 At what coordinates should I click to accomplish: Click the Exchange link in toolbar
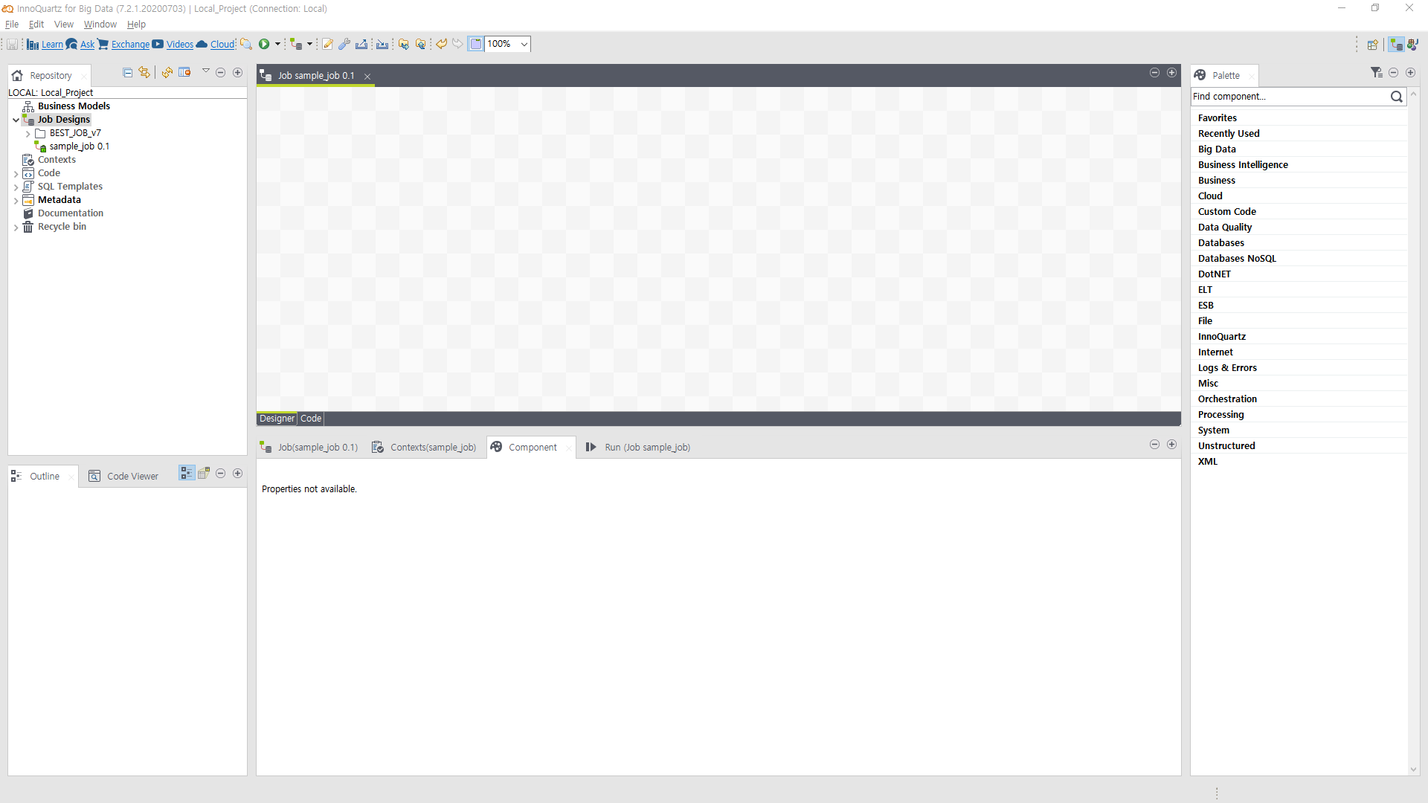[130, 45]
